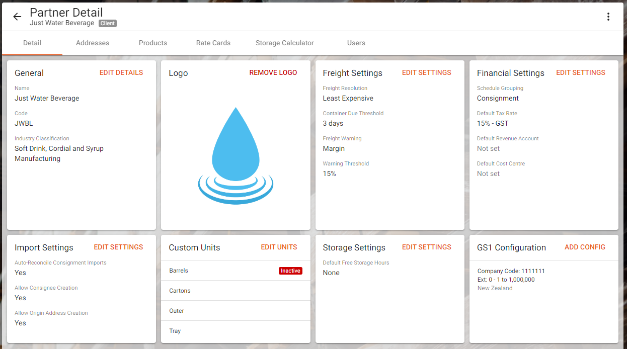Click the 15% warning threshold value

tap(329, 173)
